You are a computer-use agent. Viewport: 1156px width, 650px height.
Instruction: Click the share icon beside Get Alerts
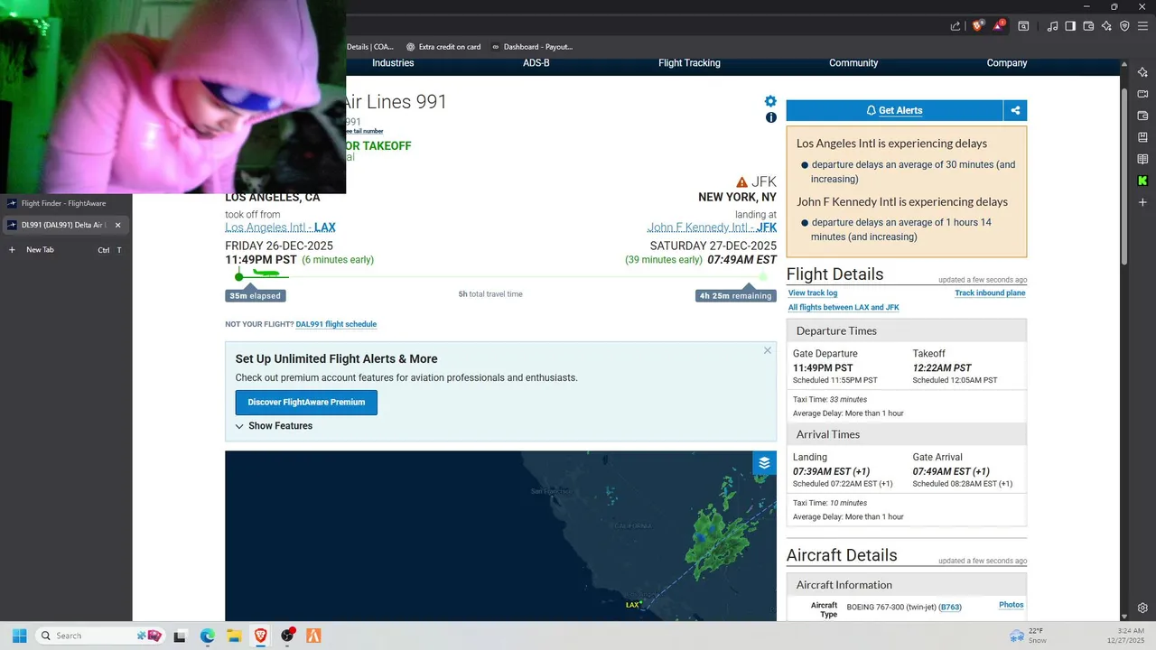(1015, 110)
